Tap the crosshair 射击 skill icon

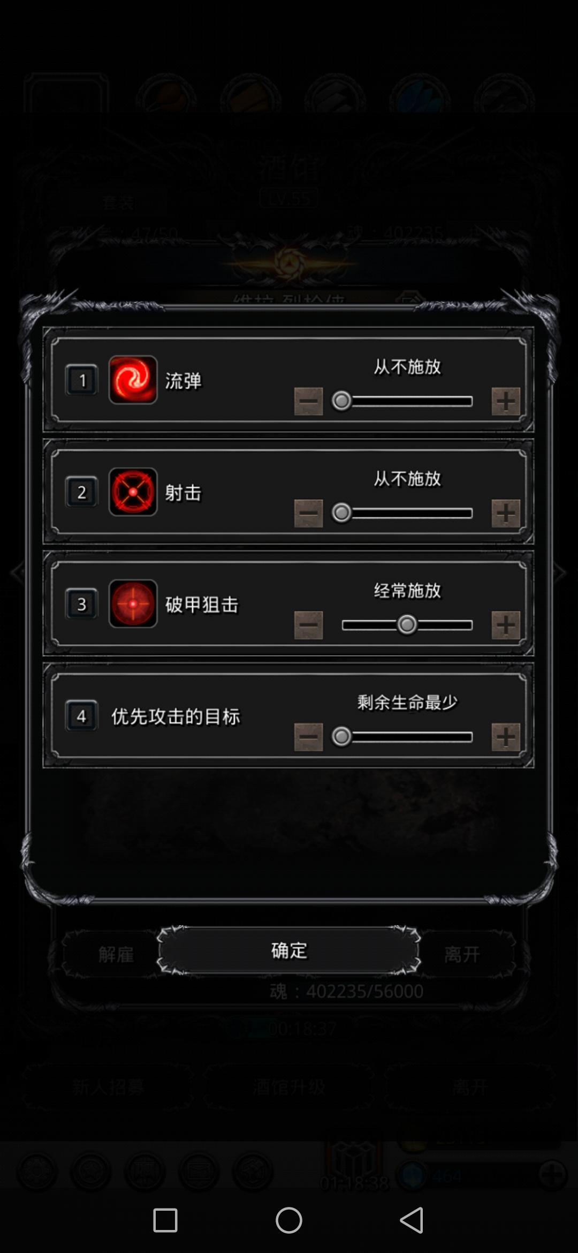tap(133, 492)
